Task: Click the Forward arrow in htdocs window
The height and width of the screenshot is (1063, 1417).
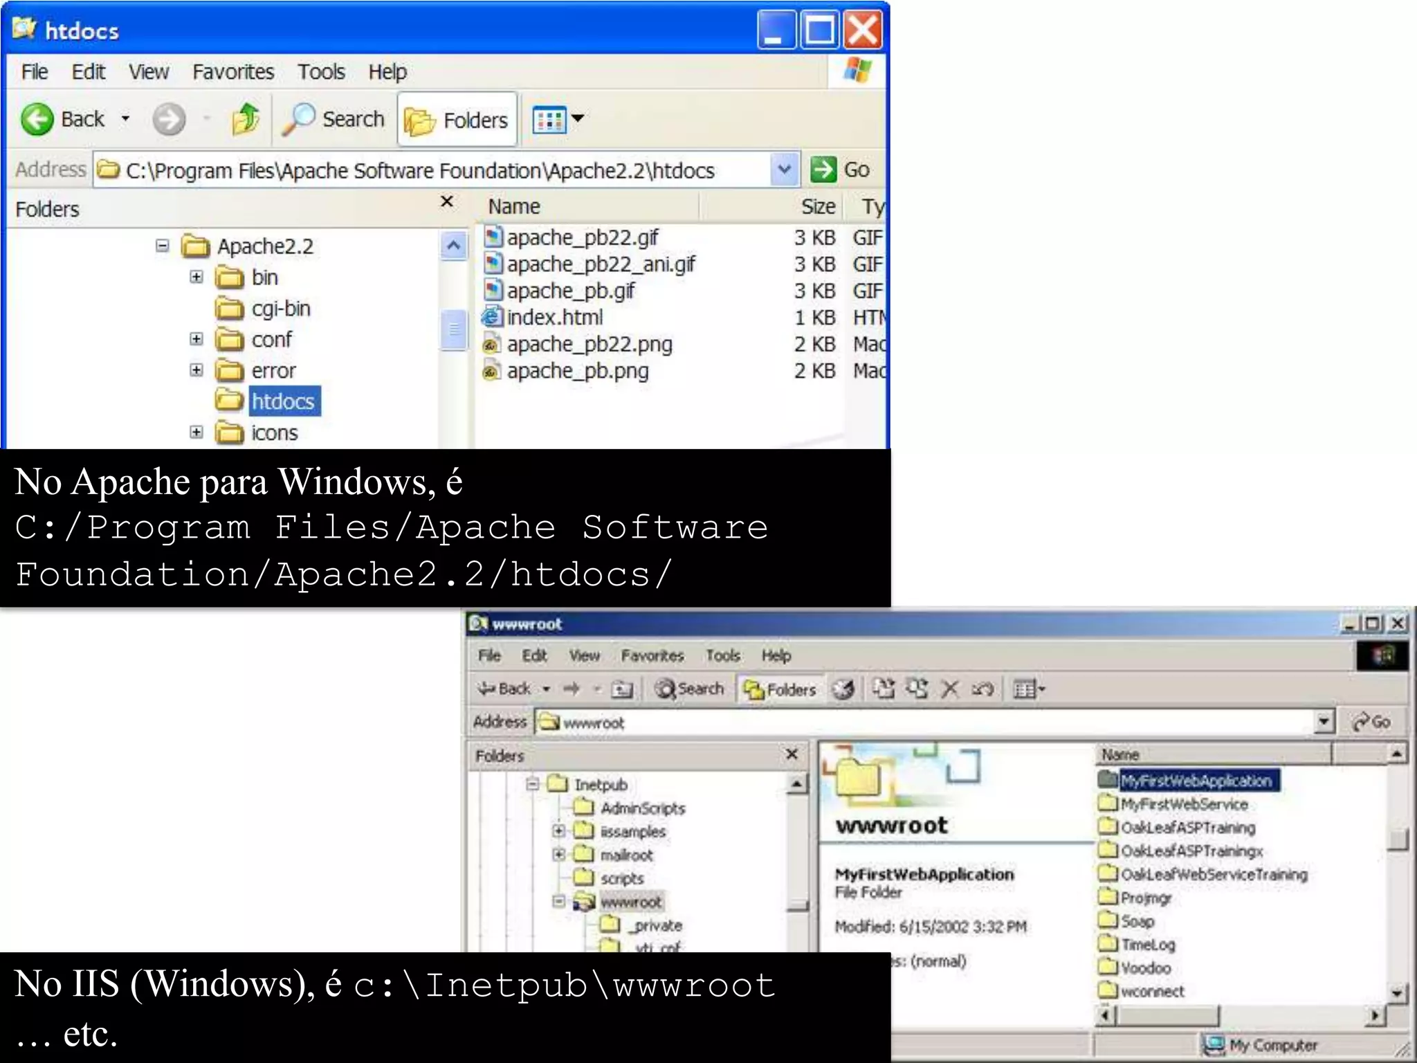Action: 169,120
